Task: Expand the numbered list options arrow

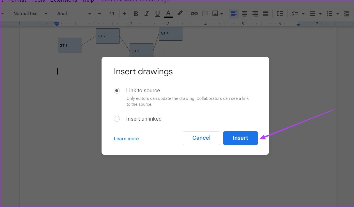Action: tap(338, 14)
